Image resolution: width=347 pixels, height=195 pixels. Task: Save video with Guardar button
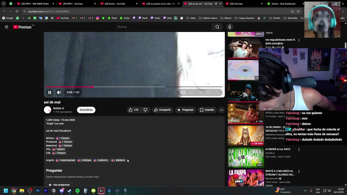click(x=207, y=110)
